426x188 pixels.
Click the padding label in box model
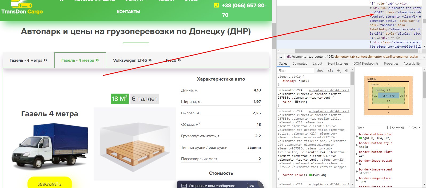[x=380, y=90]
